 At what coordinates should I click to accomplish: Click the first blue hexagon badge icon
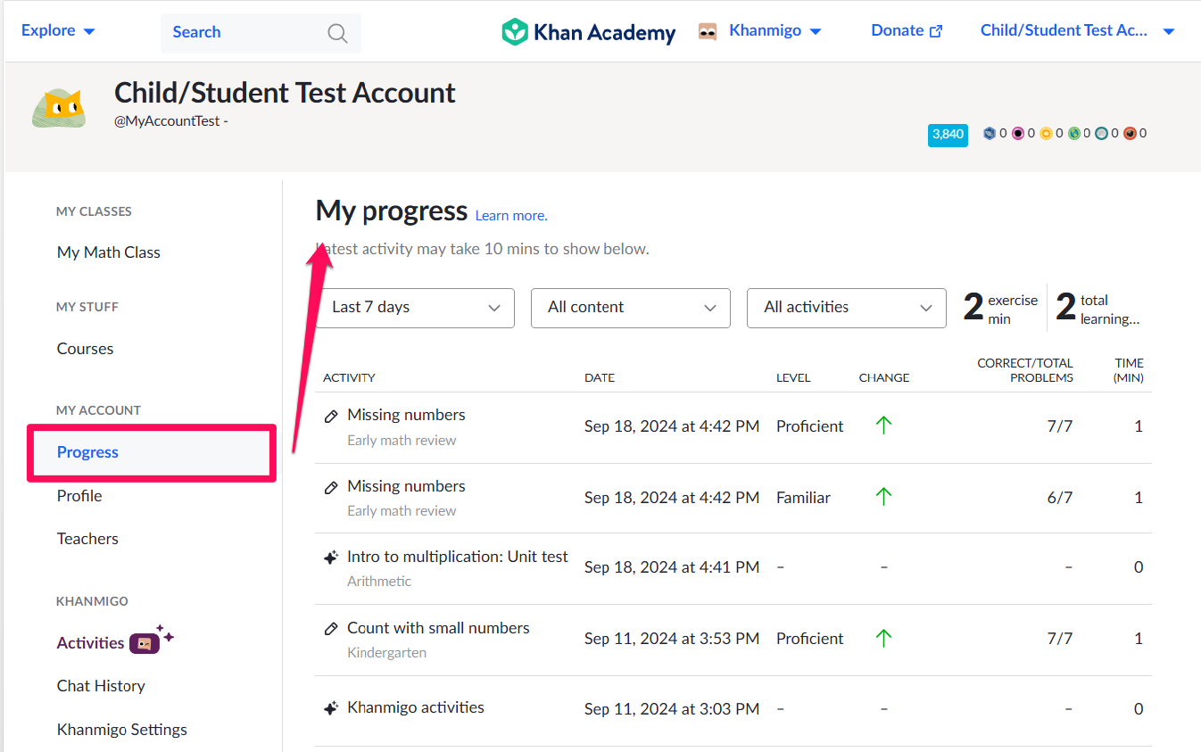click(989, 134)
